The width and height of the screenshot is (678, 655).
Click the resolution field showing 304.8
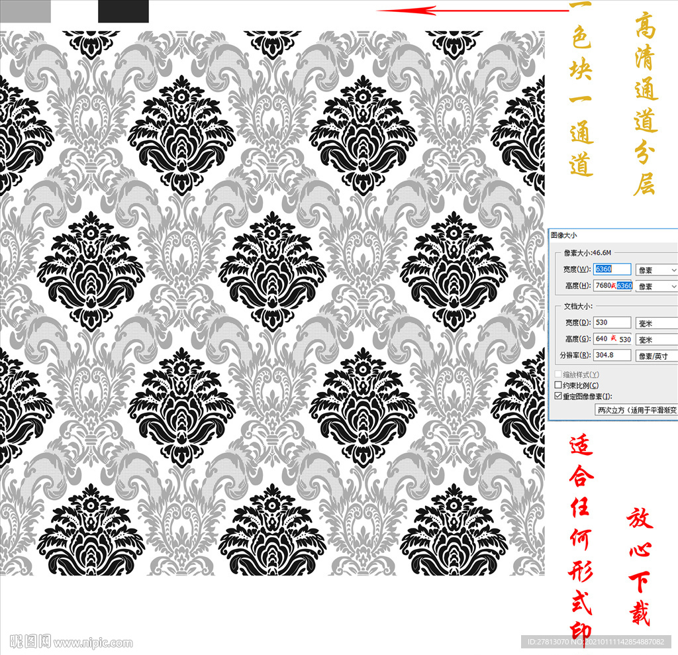(x=612, y=355)
